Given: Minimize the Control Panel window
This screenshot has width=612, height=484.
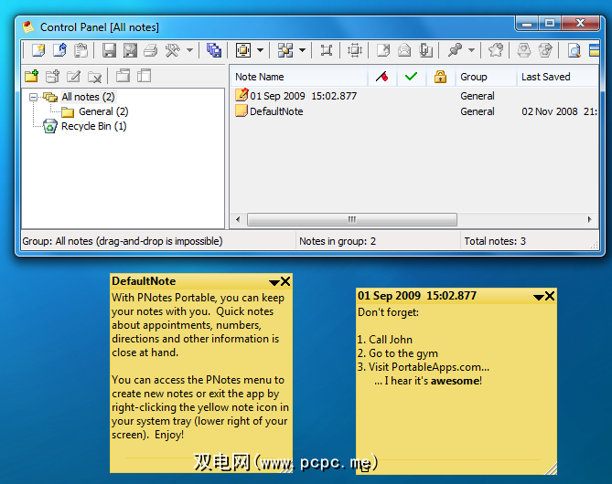Looking at the screenshot, I should tap(527, 24).
